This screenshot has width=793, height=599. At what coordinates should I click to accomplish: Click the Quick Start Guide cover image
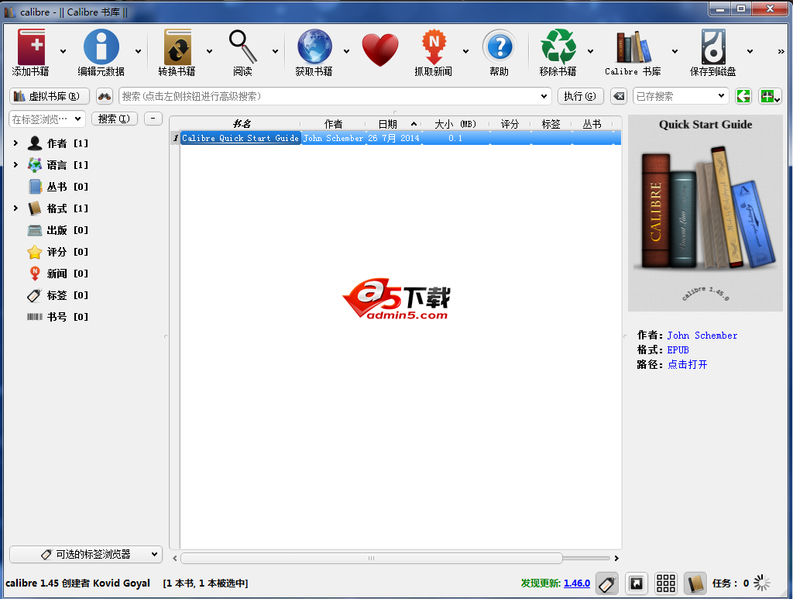(705, 213)
